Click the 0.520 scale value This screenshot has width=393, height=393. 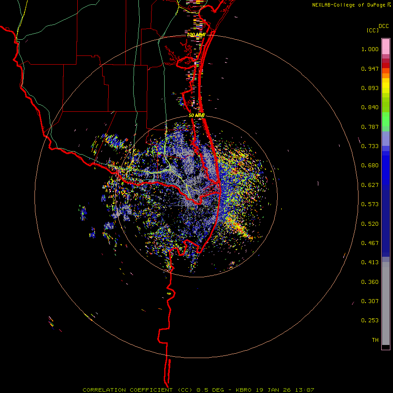[x=370, y=224]
